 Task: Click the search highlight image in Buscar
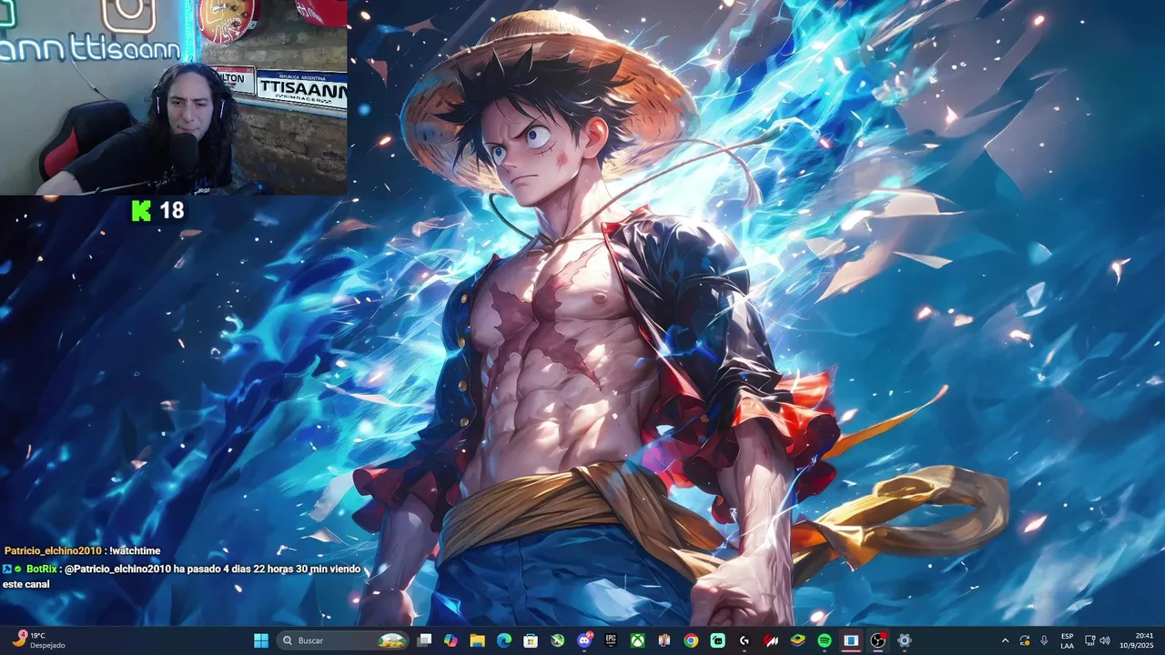(392, 640)
